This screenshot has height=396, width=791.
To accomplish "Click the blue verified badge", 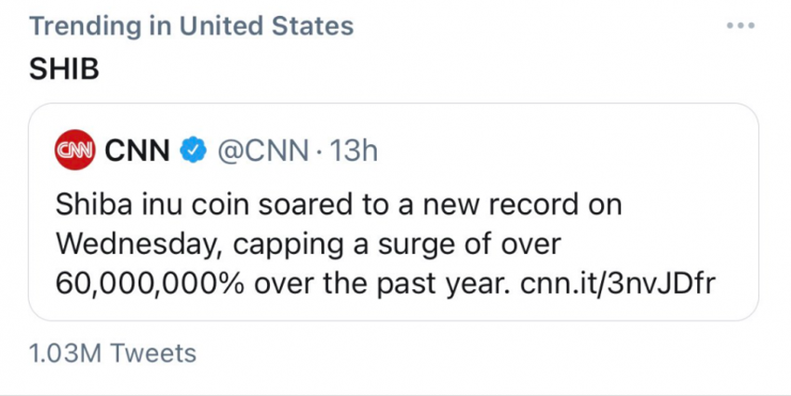I will pos(193,149).
